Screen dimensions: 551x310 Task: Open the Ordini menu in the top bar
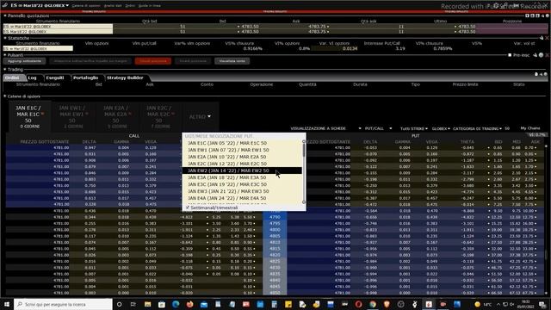coord(130,6)
